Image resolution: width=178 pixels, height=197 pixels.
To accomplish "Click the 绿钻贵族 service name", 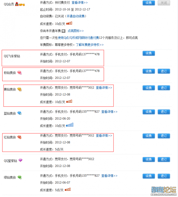I will point(10,177).
